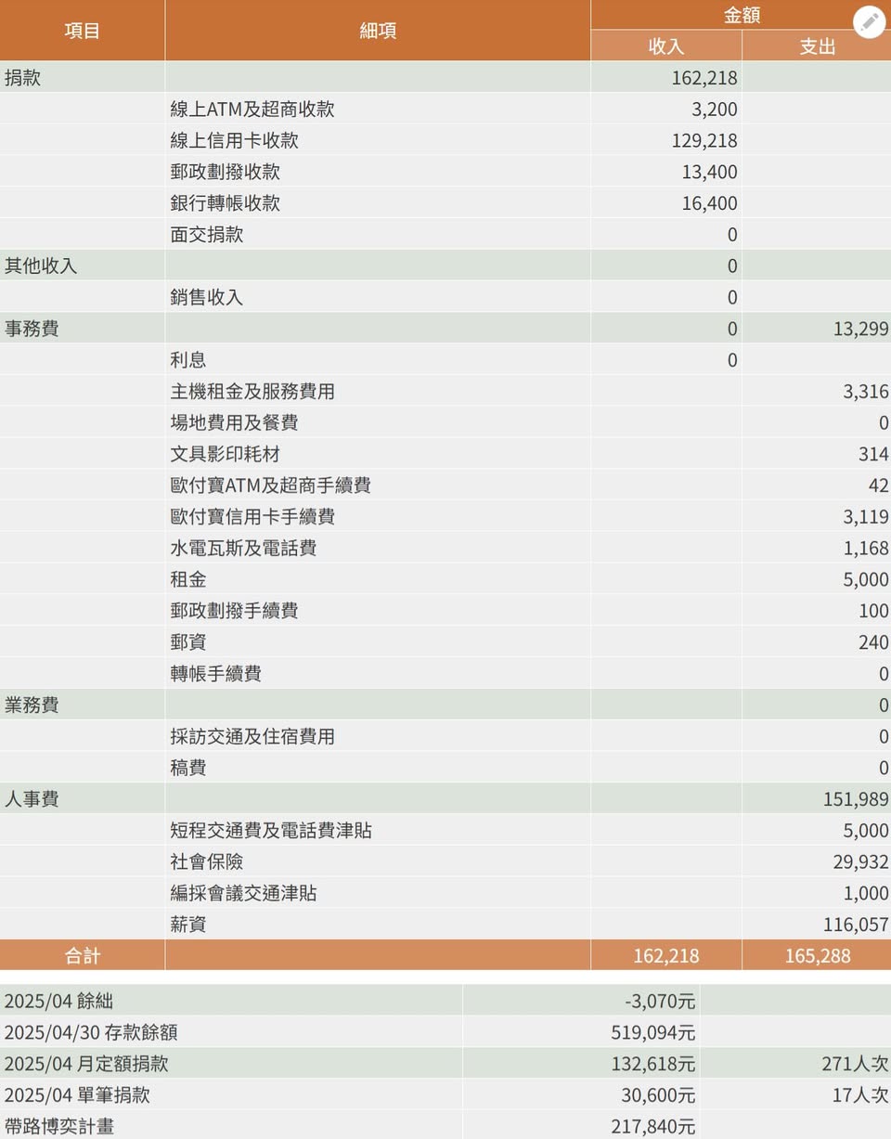This screenshot has height=1139, width=891.
Task: Click the 郵政劃撥收款 row label
Action: pyautogui.click(x=225, y=172)
